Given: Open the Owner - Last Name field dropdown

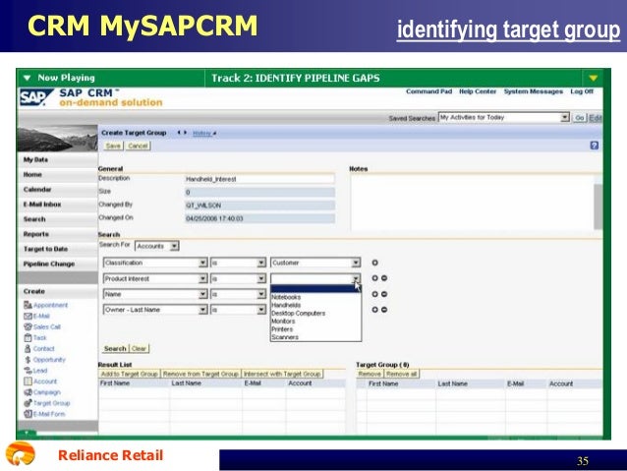Looking at the screenshot, I should tap(203, 310).
